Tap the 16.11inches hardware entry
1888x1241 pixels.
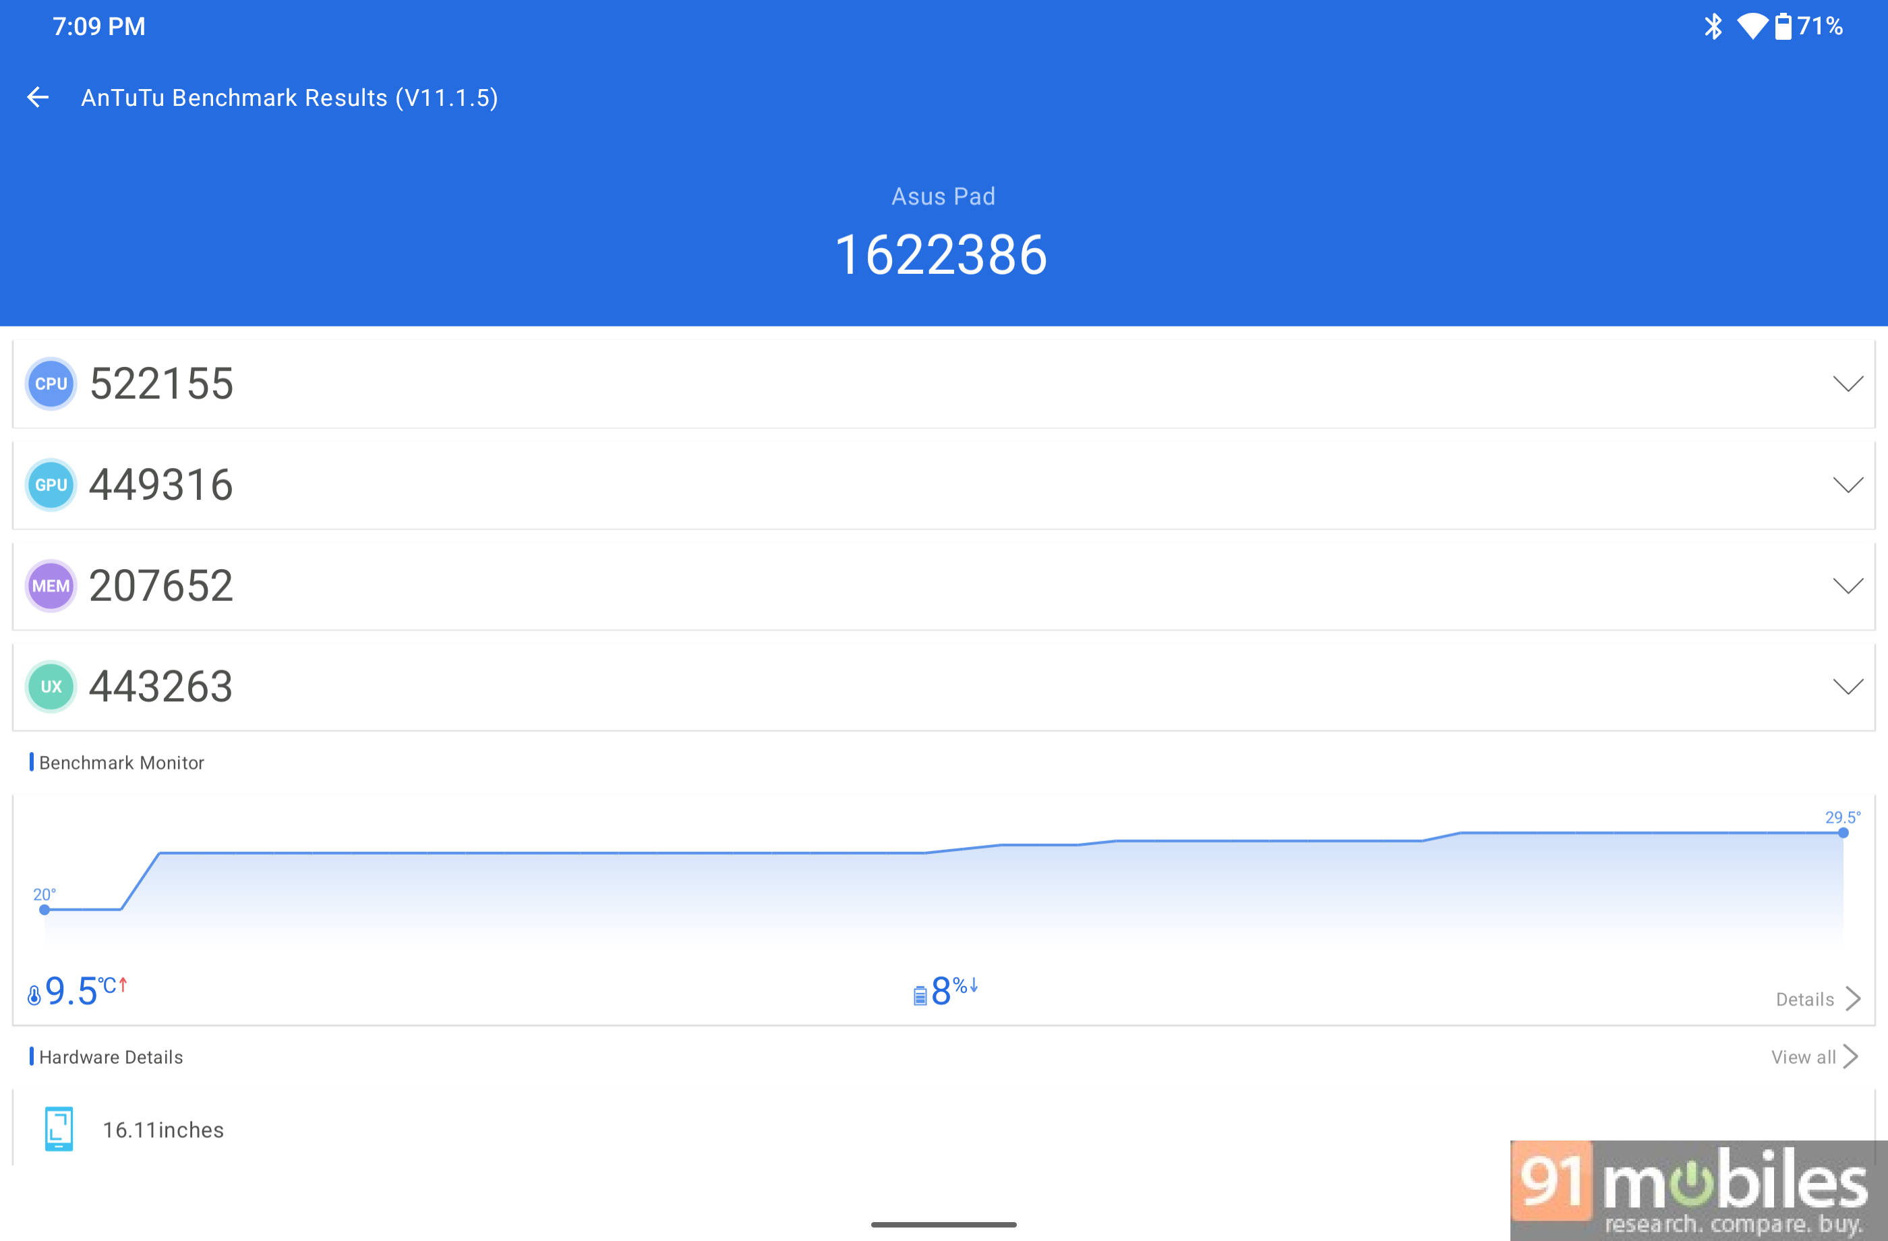(163, 1129)
